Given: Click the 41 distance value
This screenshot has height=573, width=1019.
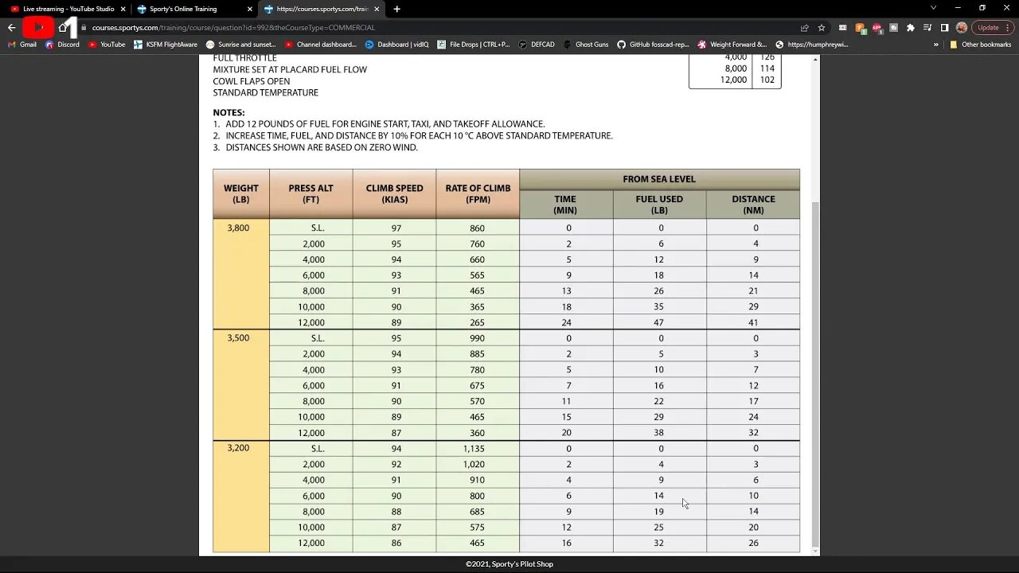Looking at the screenshot, I should coord(753,322).
